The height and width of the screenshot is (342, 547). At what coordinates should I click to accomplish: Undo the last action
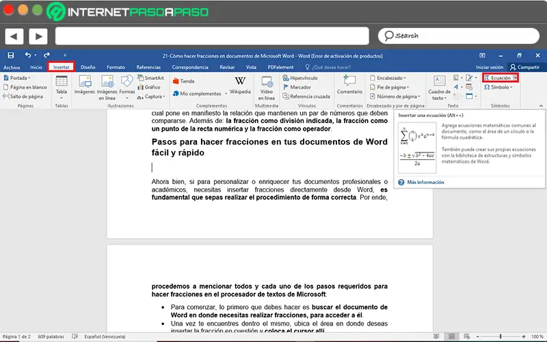coord(28,55)
